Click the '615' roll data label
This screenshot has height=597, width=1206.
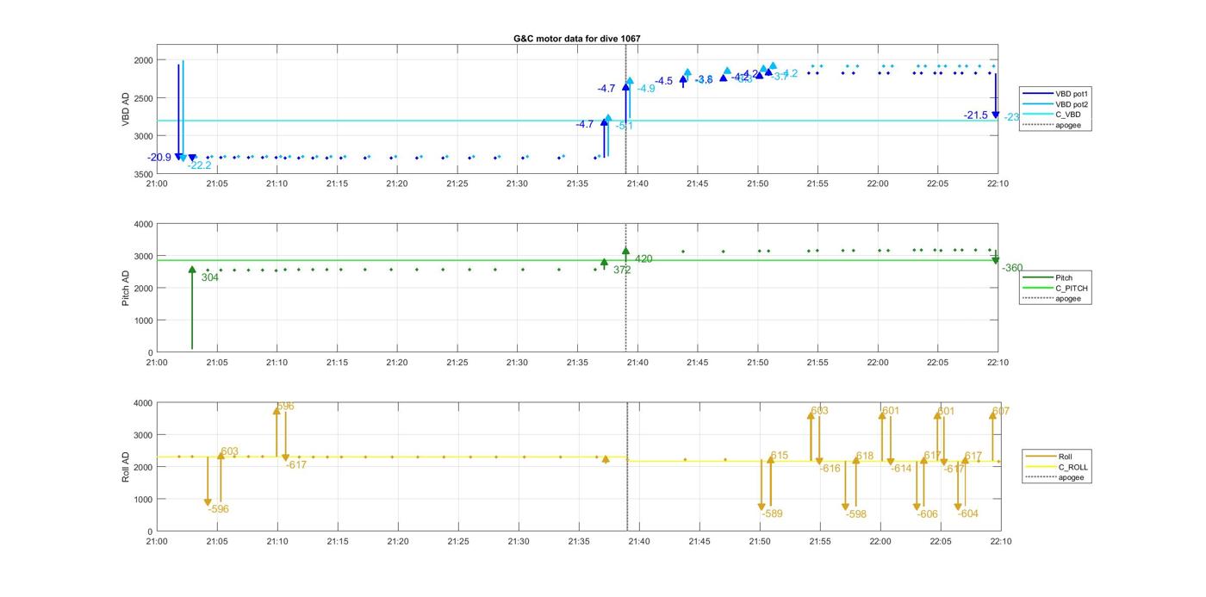click(x=780, y=456)
